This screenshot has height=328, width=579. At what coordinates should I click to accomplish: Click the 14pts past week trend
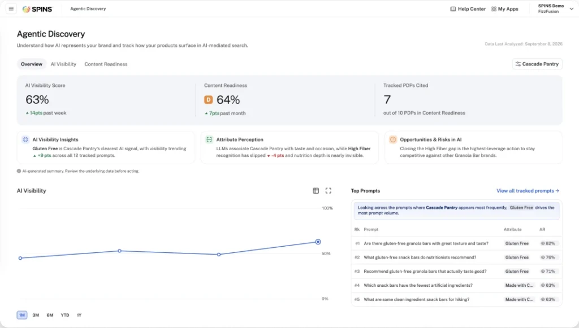click(x=46, y=113)
